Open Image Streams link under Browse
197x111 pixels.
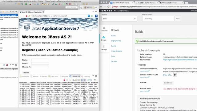116,51
